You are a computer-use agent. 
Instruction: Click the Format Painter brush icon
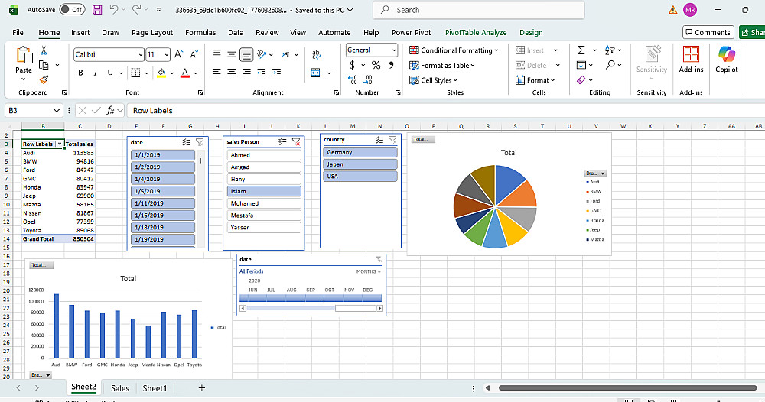(44, 79)
